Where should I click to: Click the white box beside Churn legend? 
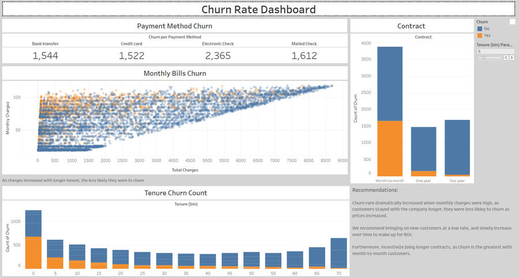click(512, 21)
